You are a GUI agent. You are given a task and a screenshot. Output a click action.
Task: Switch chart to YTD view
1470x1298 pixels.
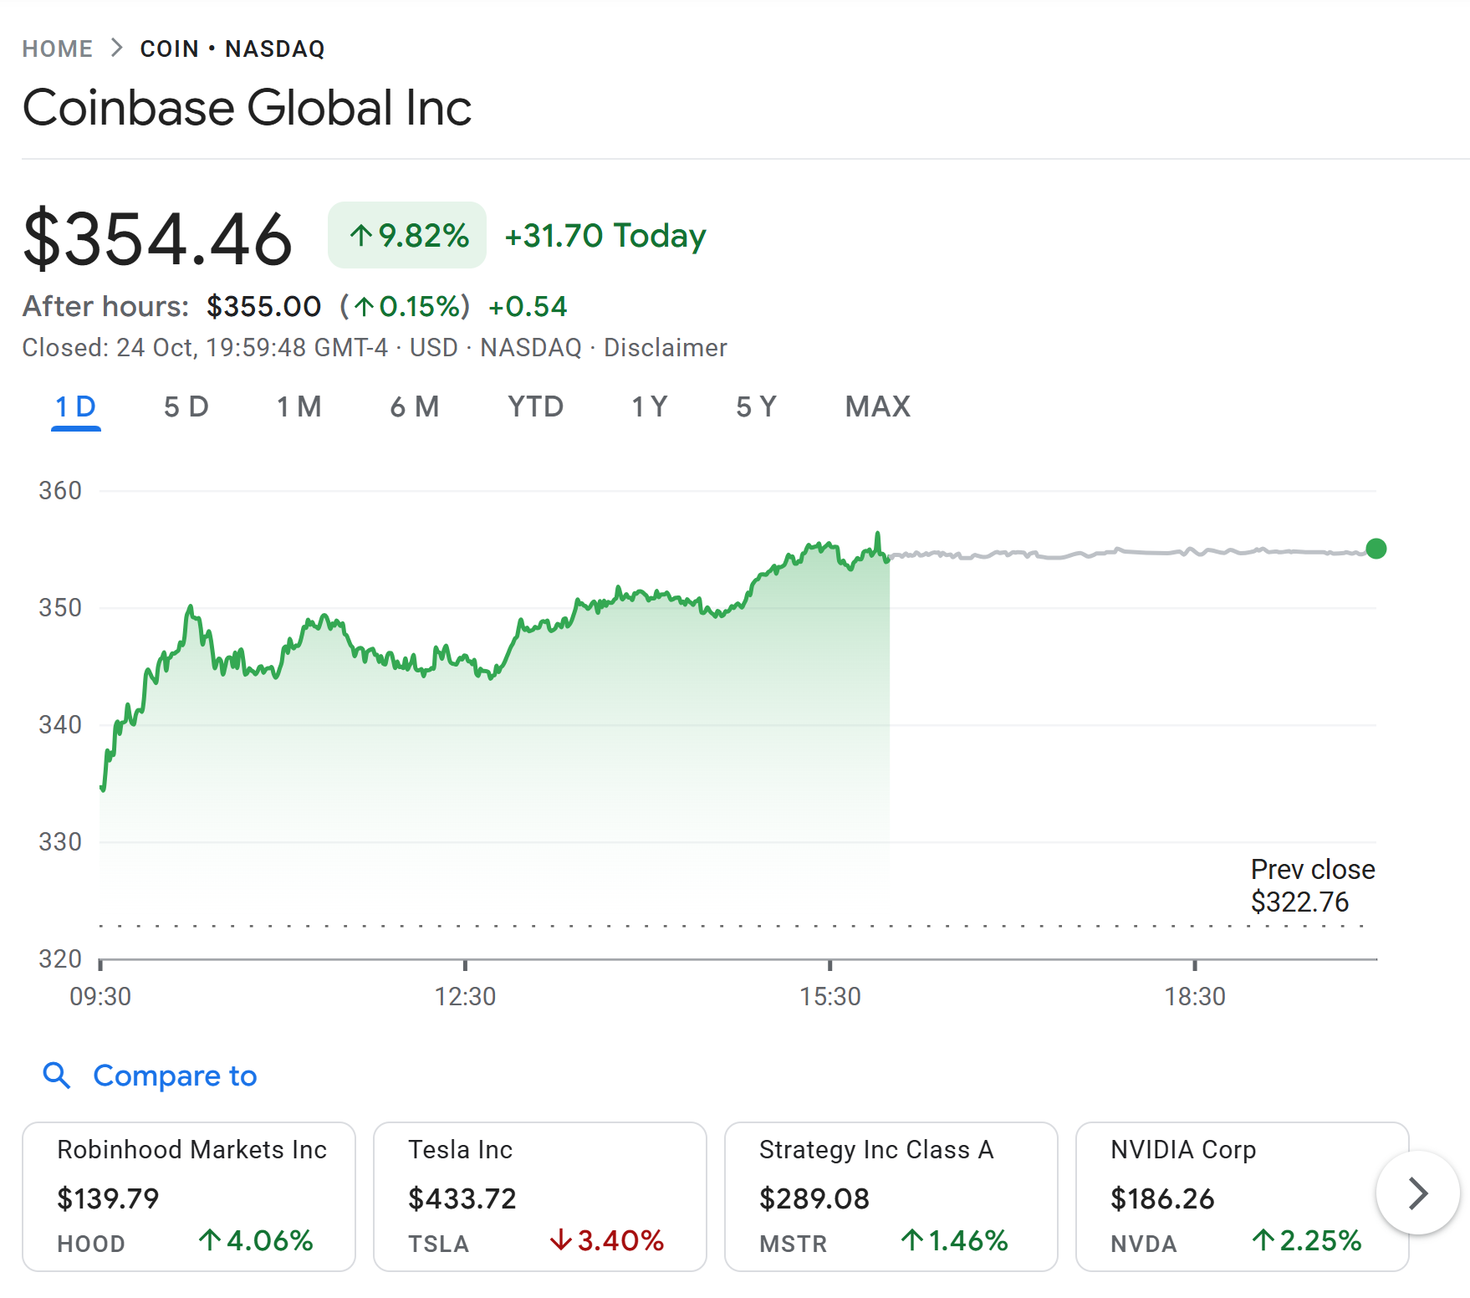click(x=535, y=407)
